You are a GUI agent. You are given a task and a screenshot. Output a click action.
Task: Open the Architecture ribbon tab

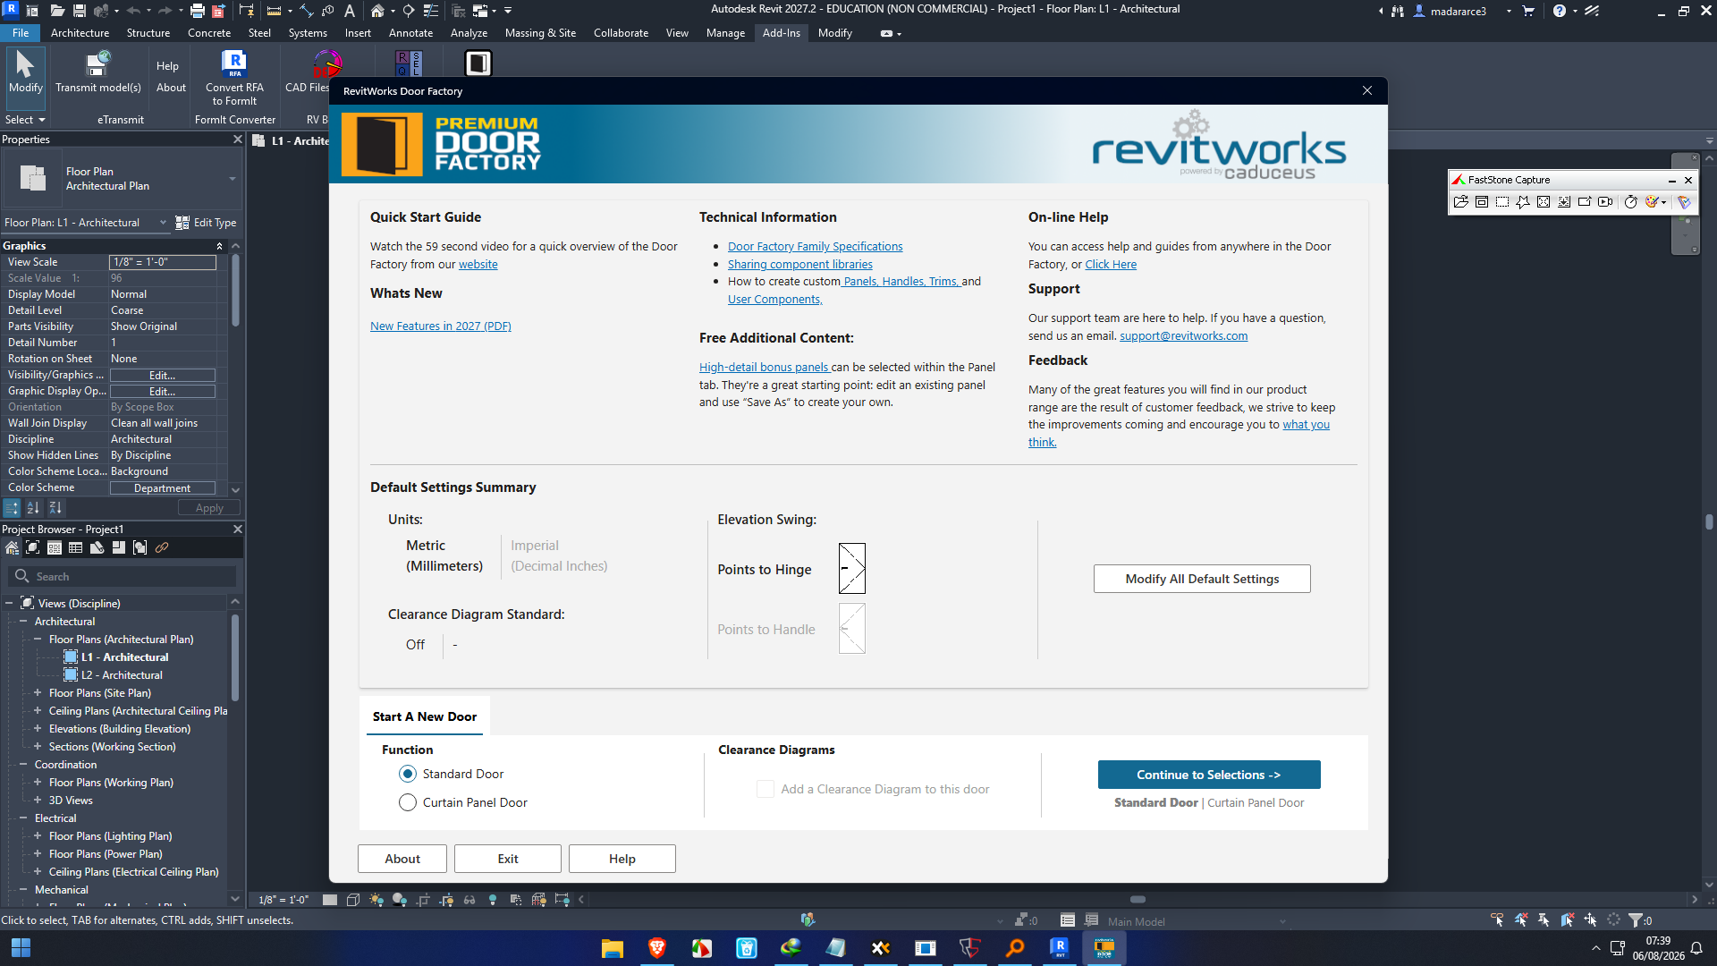pyautogui.click(x=80, y=33)
